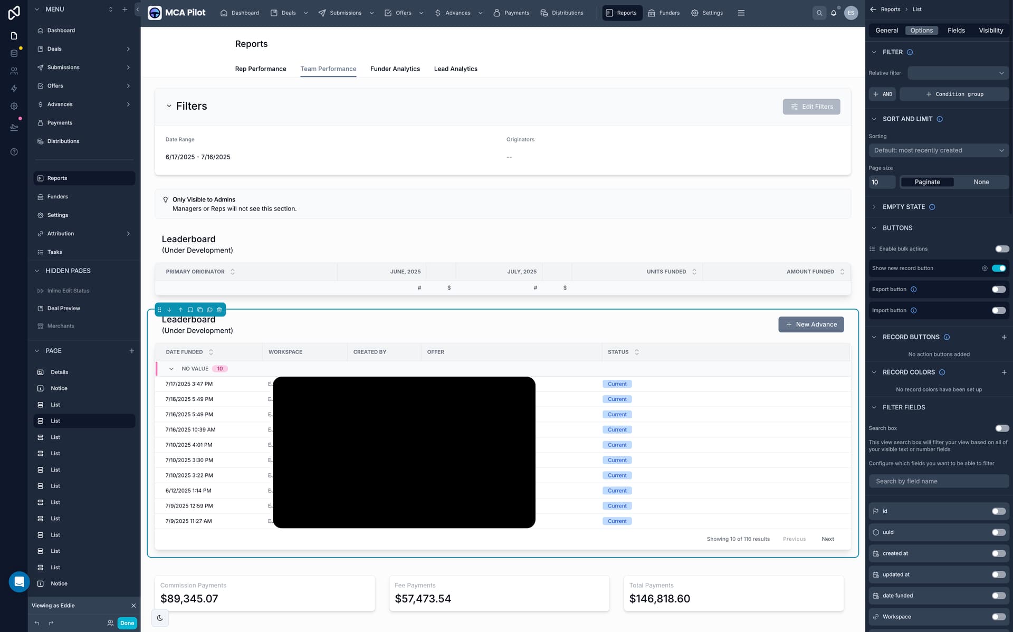1013x632 pixels.
Task: Delete the selected block via trash icon
Action: click(219, 310)
